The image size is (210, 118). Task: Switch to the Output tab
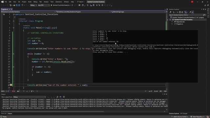(x=10, y=113)
